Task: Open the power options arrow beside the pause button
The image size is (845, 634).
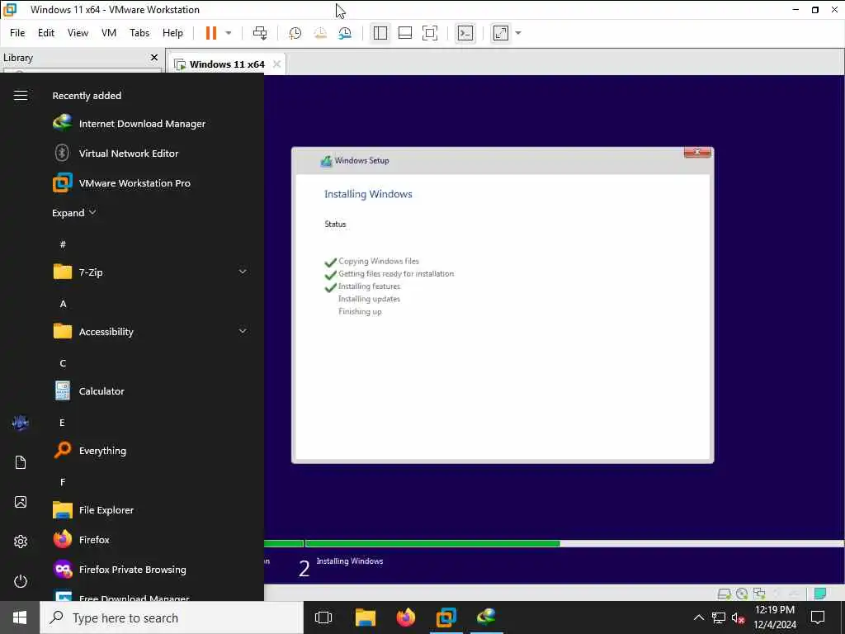Action: point(229,33)
